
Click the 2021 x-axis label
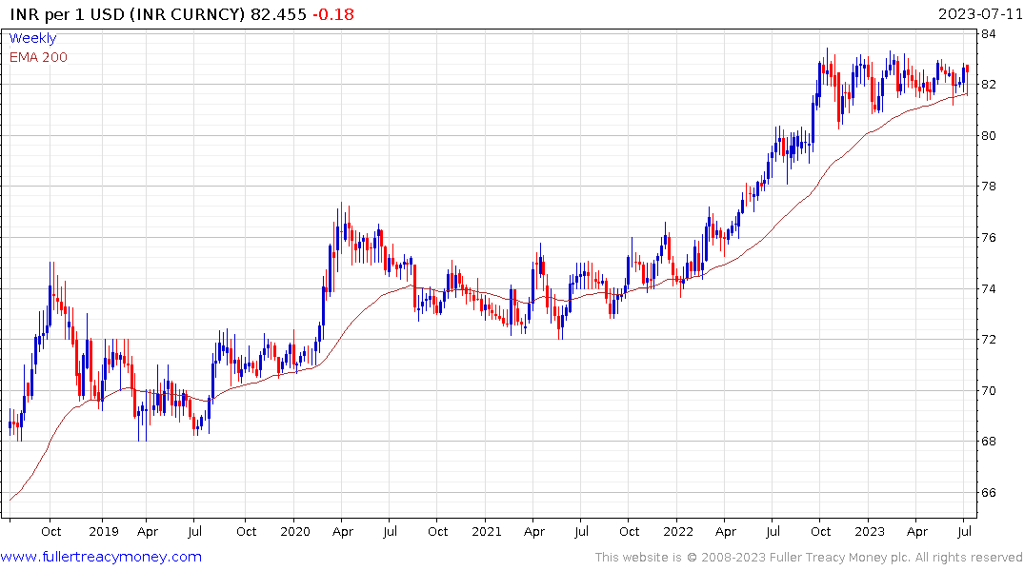click(x=487, y=532)
